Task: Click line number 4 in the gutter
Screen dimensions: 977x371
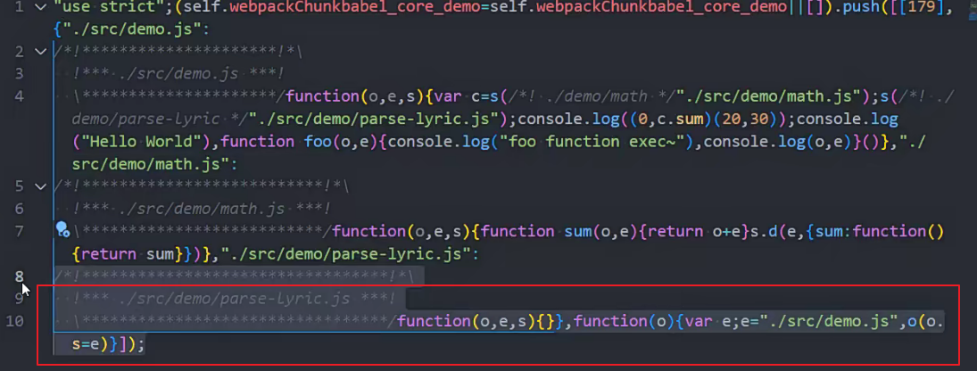Action: coord(20,96)
